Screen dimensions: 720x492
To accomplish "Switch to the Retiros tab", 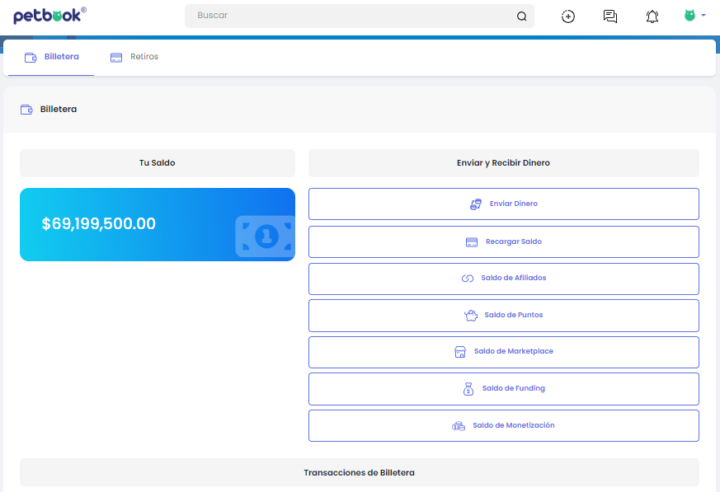I will coord(134,58).
